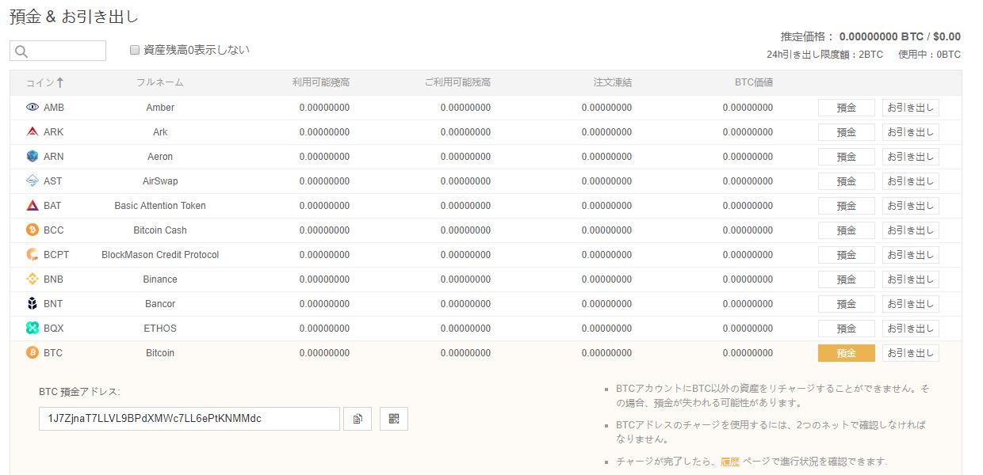Click 預金 for Bitcoin Cash

point(847,230)
